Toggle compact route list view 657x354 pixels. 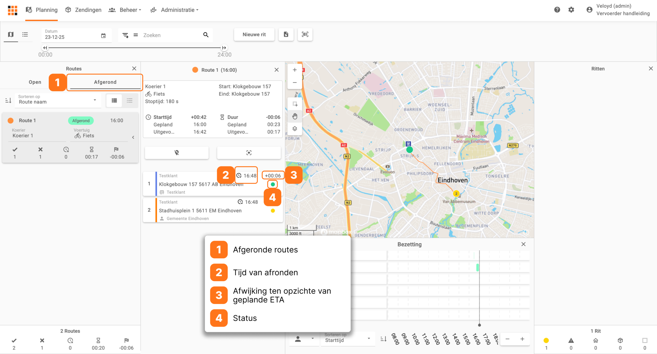tap(130, 100)
